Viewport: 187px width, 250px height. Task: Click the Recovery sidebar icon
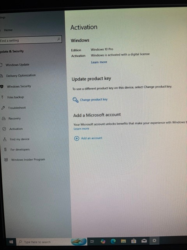click(x=4, y=118)
